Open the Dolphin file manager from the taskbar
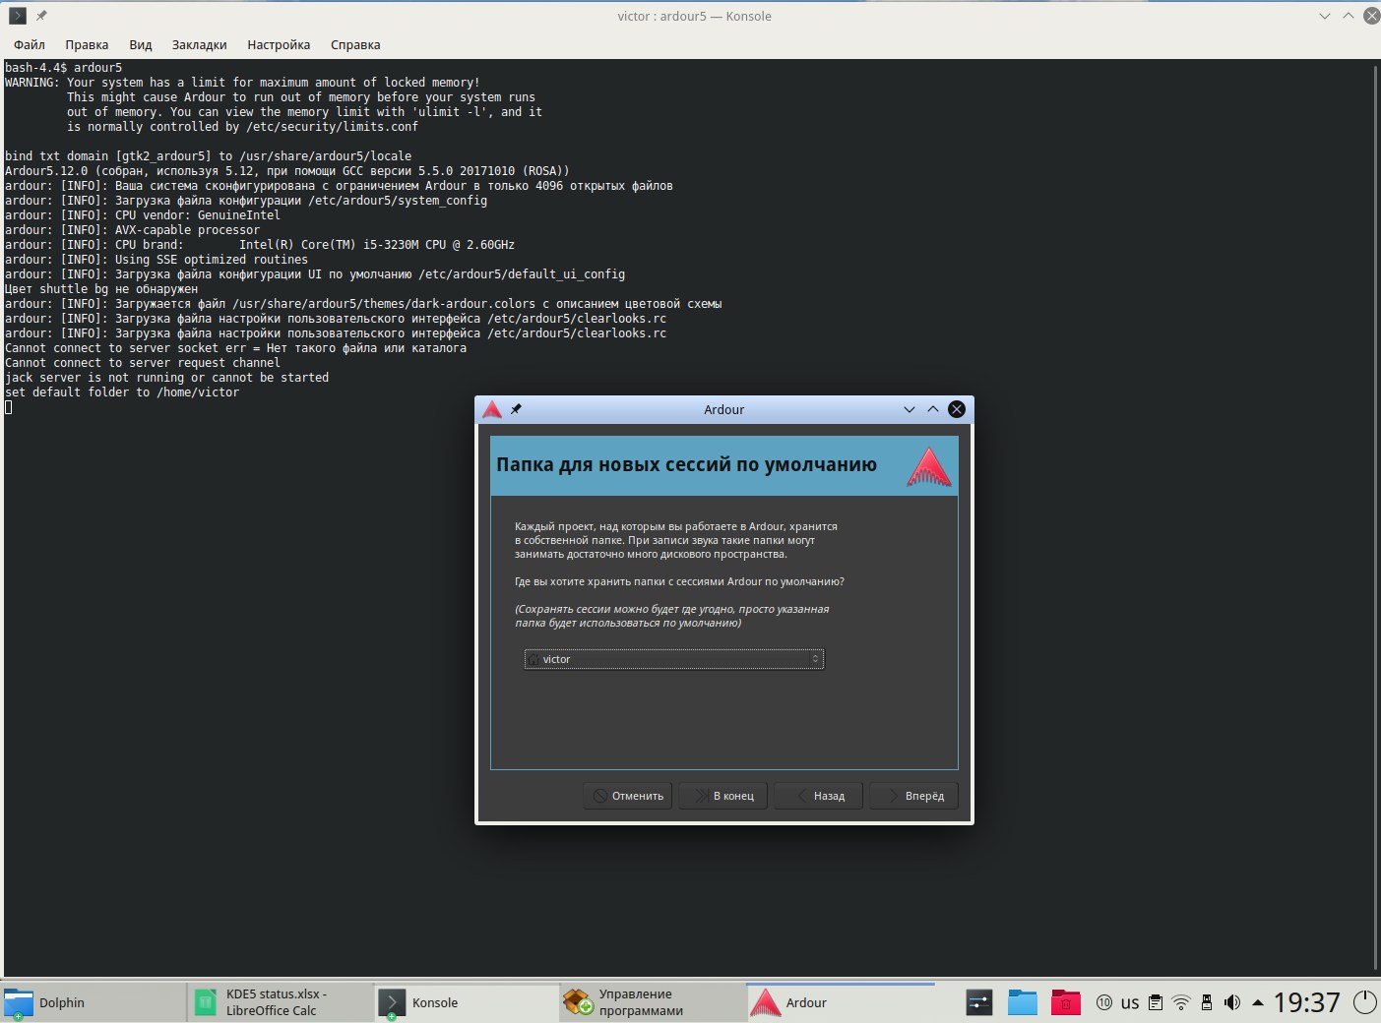This screenshot has height=1023, width=1381. click(94, 1002)
